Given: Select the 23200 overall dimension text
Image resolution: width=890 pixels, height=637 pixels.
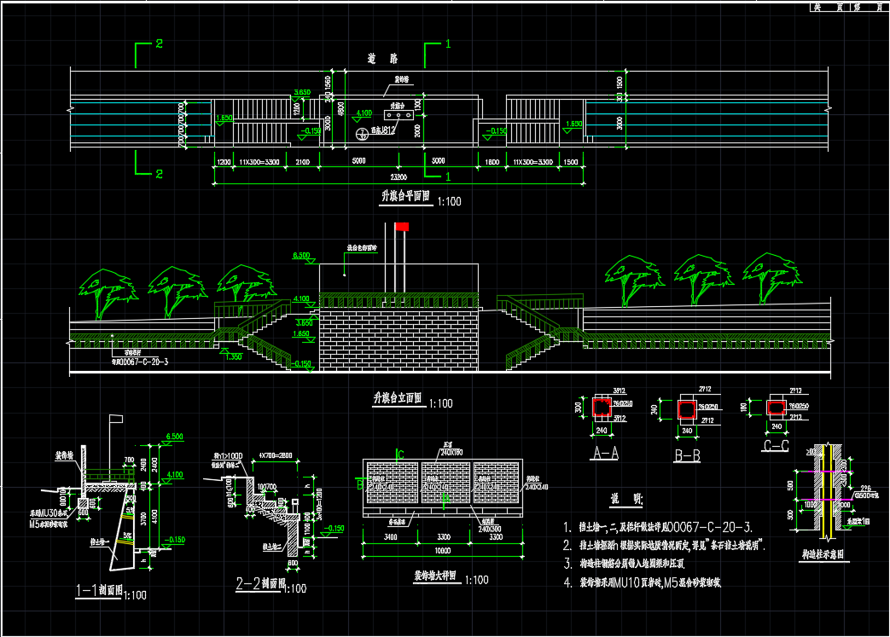Looking at the screenshot, I should pyautogui.click(x=398, y=177).
